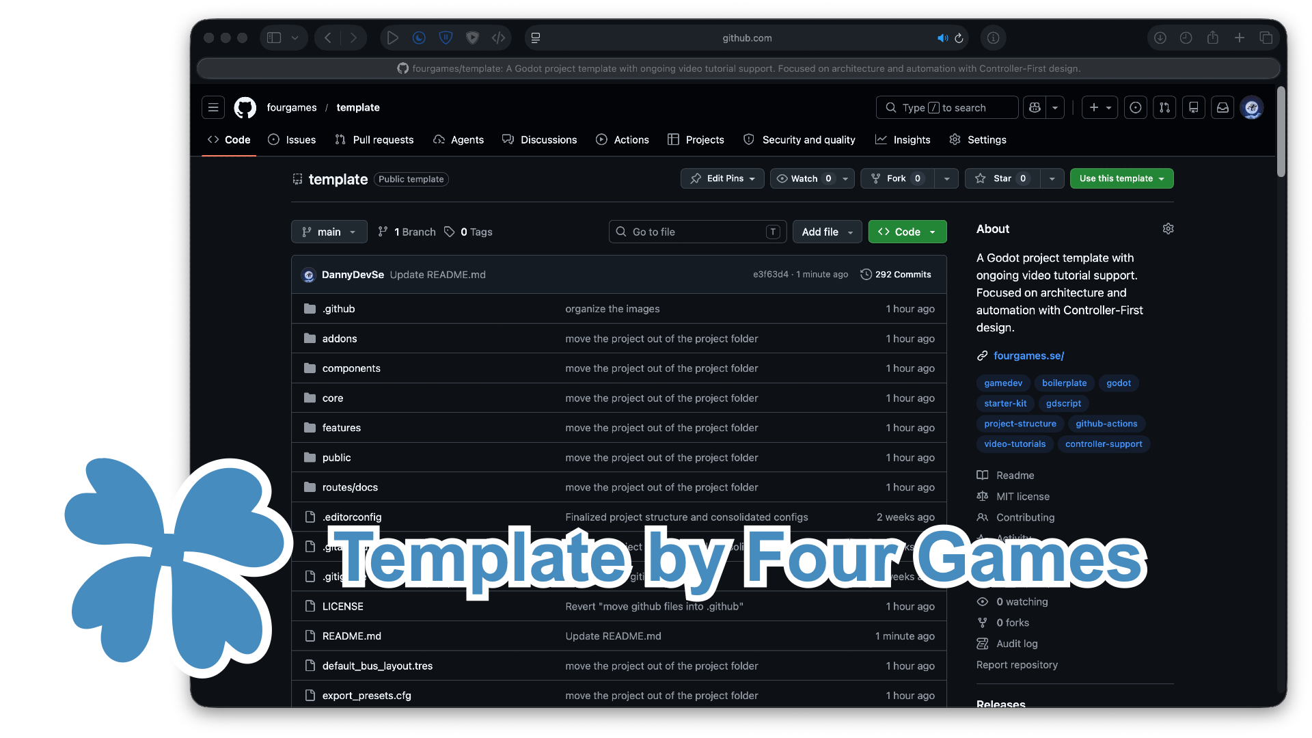Image resolution: width=1312 pixels, height=738 pixels.
Task: Open Security and quality tab
Action: click(799, 140)
